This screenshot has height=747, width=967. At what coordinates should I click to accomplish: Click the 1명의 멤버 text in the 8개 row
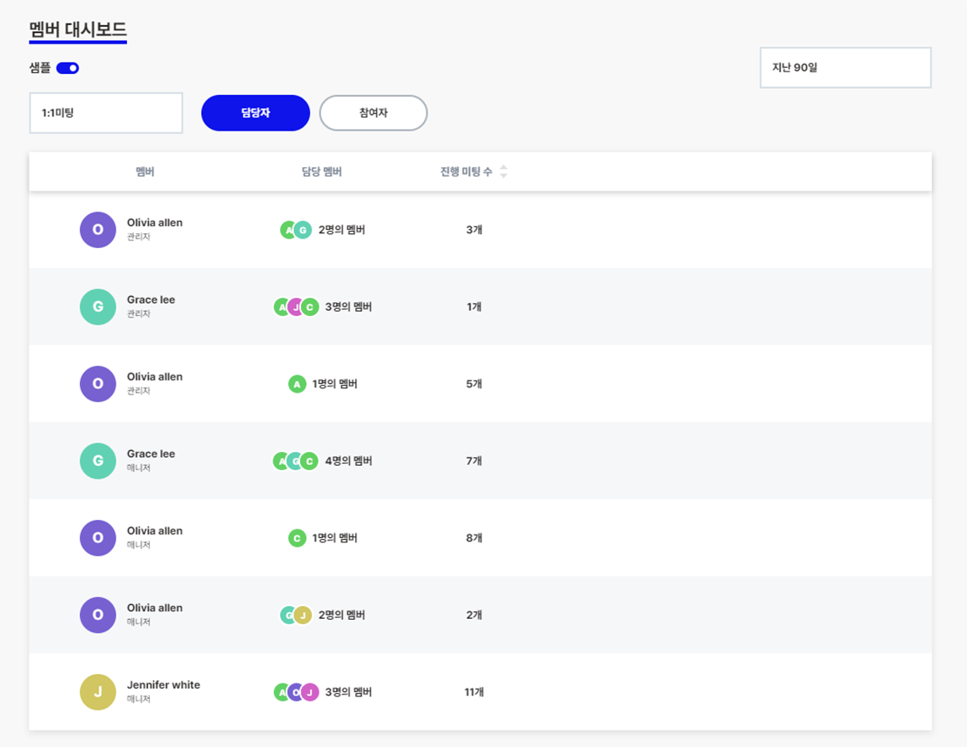tap(335, 538)
